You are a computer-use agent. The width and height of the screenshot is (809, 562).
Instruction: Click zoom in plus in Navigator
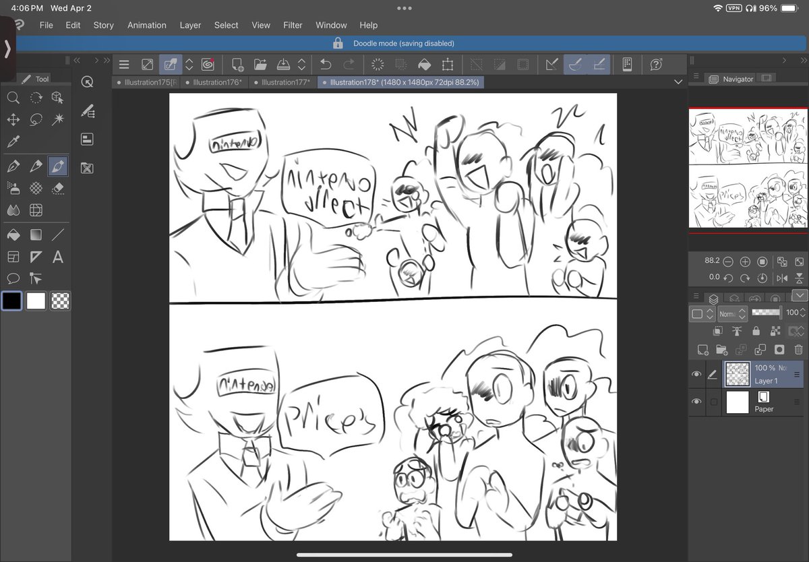[x=745, y=261]
